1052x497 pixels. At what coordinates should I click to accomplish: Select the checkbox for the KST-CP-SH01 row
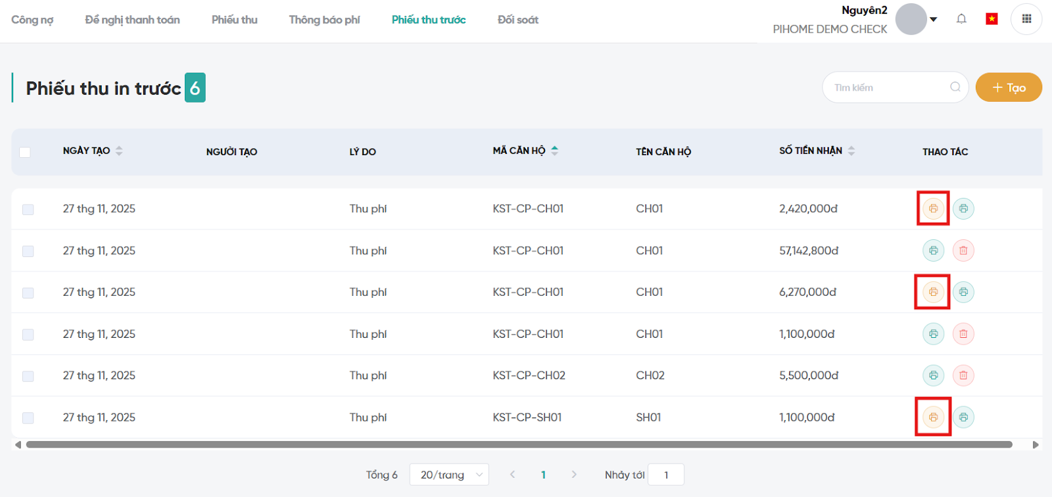[28, 417]
